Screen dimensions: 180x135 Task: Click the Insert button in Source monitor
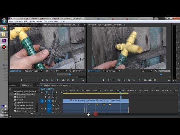tap(63, 80)
